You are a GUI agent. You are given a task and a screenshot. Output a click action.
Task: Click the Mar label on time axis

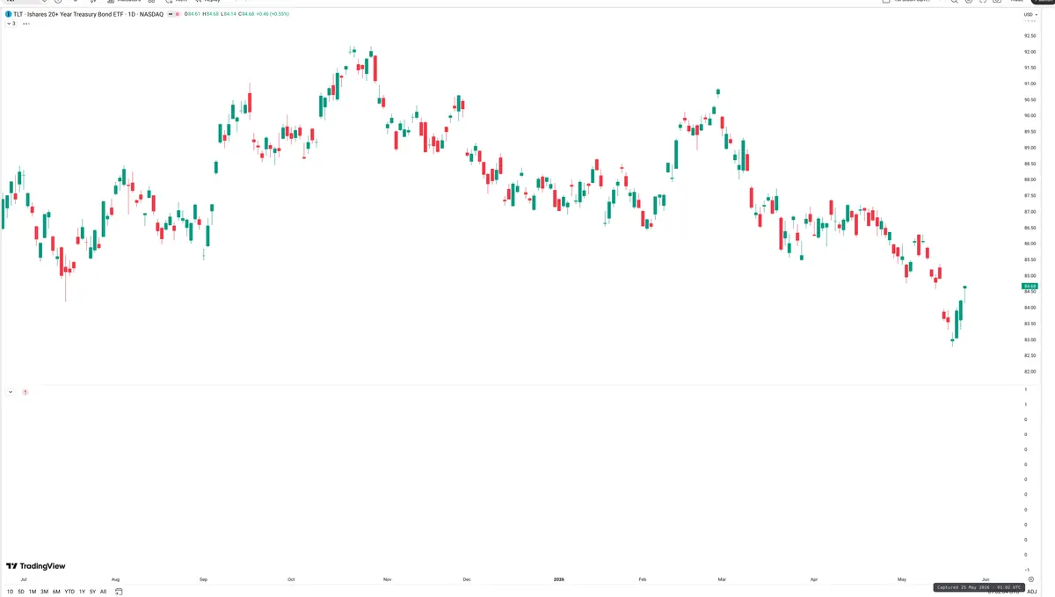722,579
